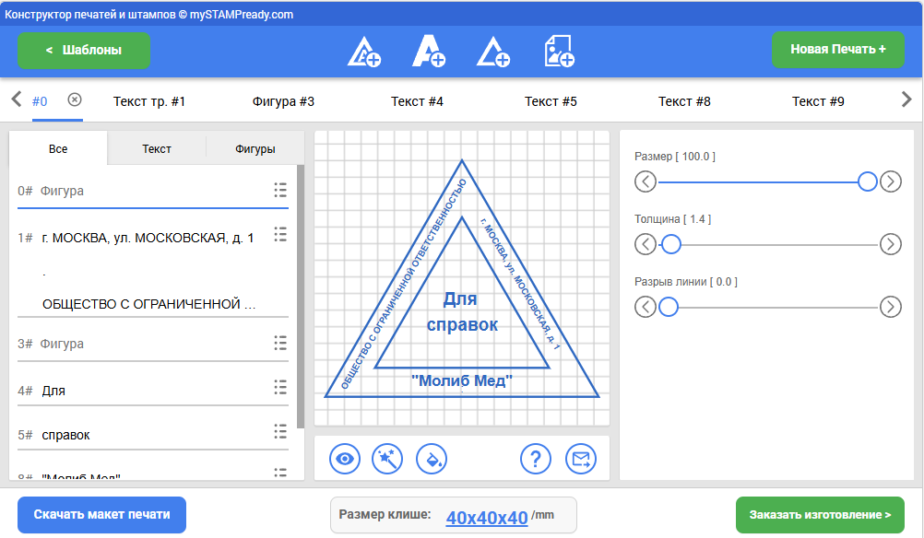This screenshot has height=538, width=924.
Task: Add image element icon
Action: pyautogui.click(x=559, y=51)
